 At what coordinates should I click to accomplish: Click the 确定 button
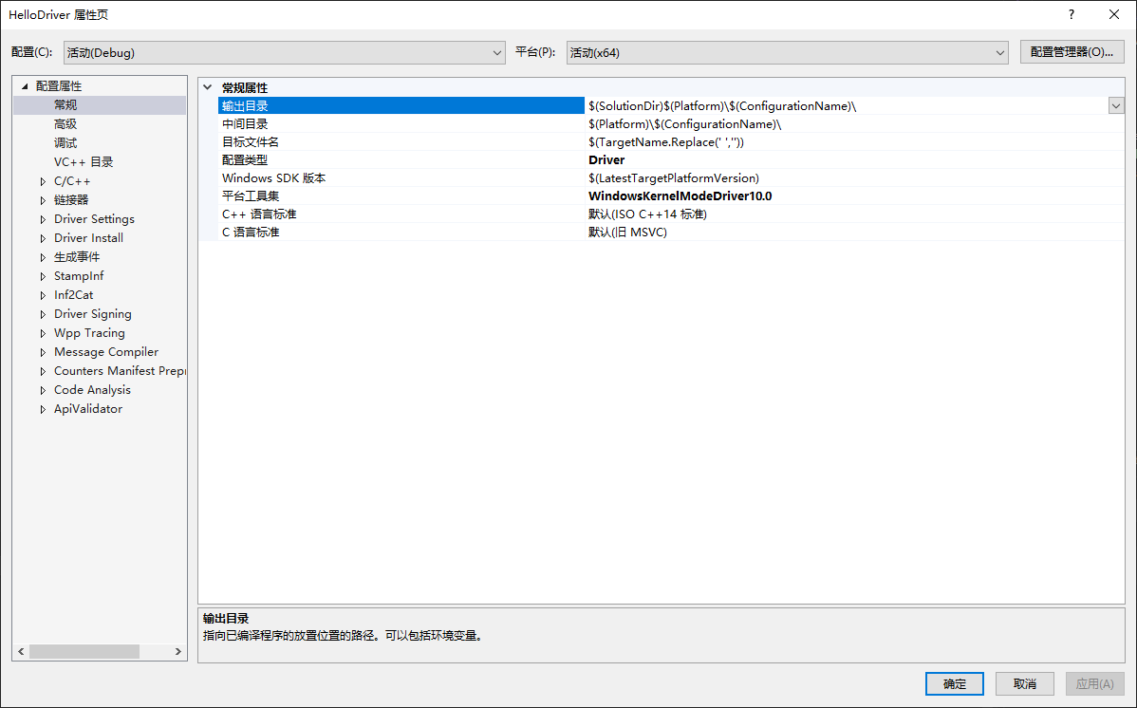[x=954, y=683]
